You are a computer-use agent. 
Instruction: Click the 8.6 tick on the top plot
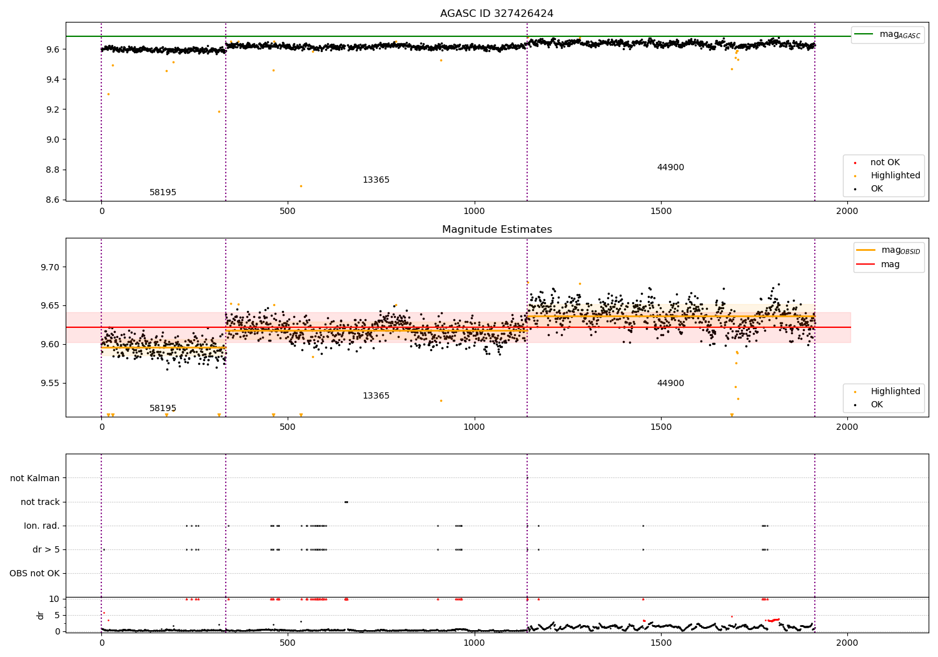coord(53,200)
